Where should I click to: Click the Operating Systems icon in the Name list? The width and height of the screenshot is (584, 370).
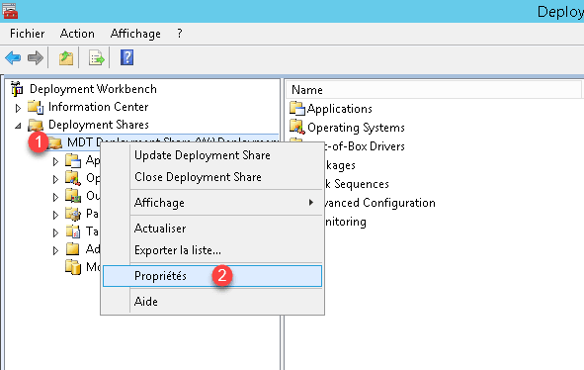297,128
